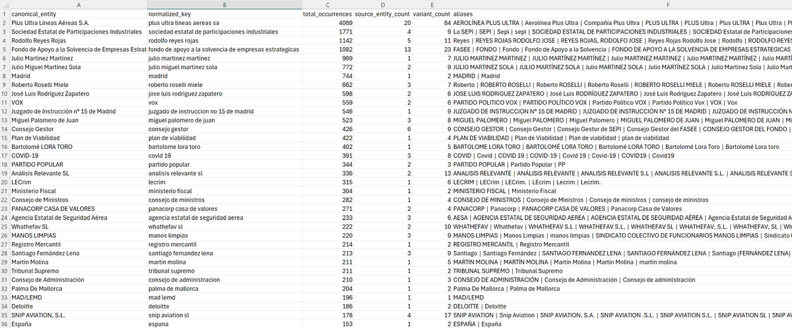The width and height of the screenshot is (792, 328).
Task: Click aliases cell starting with La SEPI
Action: (622, 32)
